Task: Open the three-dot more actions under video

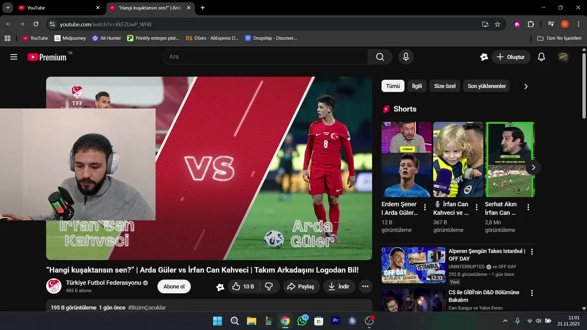Action: [365, 286]
